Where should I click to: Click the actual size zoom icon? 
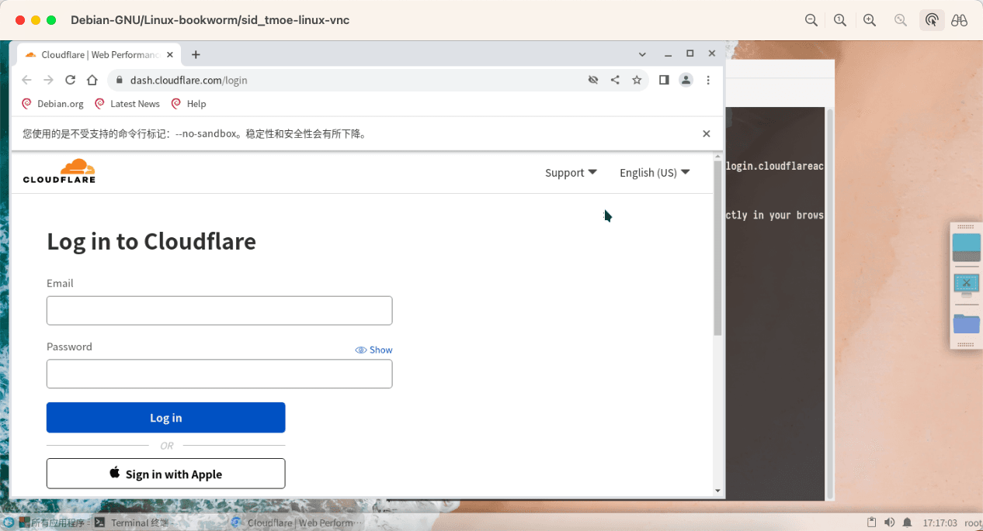[840, 20]
